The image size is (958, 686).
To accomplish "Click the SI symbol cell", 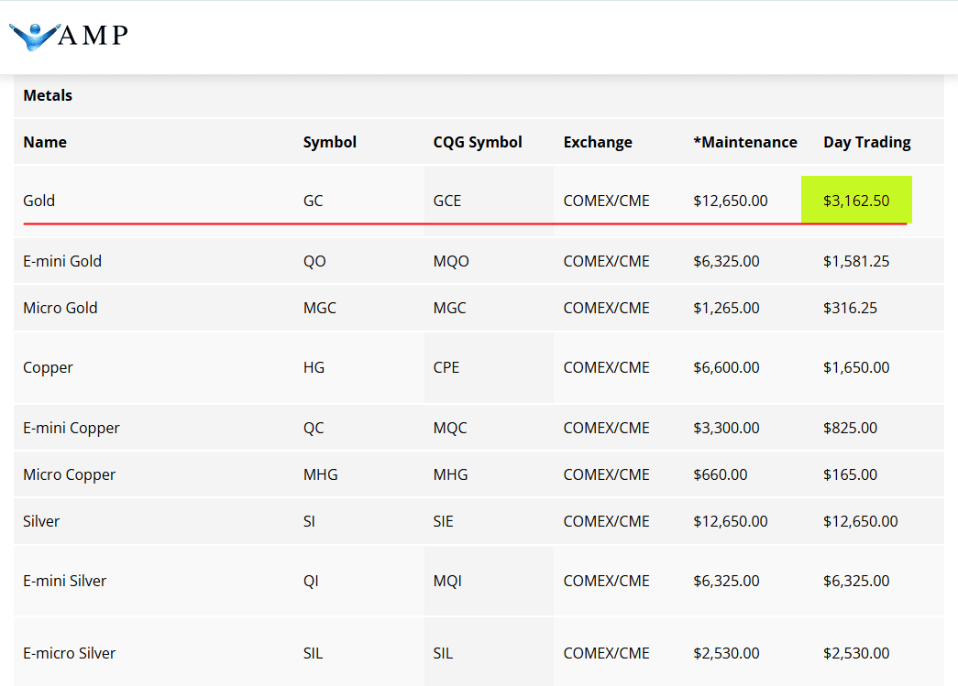I will pos(309,521).
